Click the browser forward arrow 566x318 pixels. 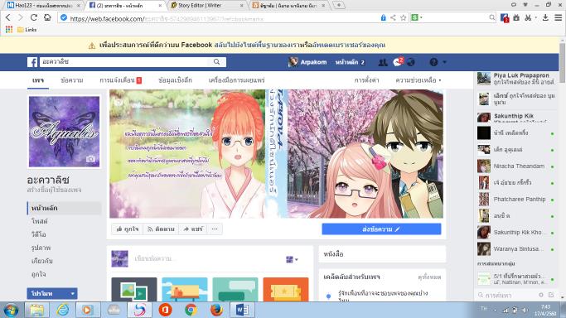(21, 17)
